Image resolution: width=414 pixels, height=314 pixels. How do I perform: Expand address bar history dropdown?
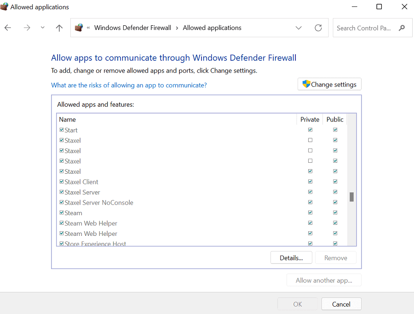coord(299,28)
